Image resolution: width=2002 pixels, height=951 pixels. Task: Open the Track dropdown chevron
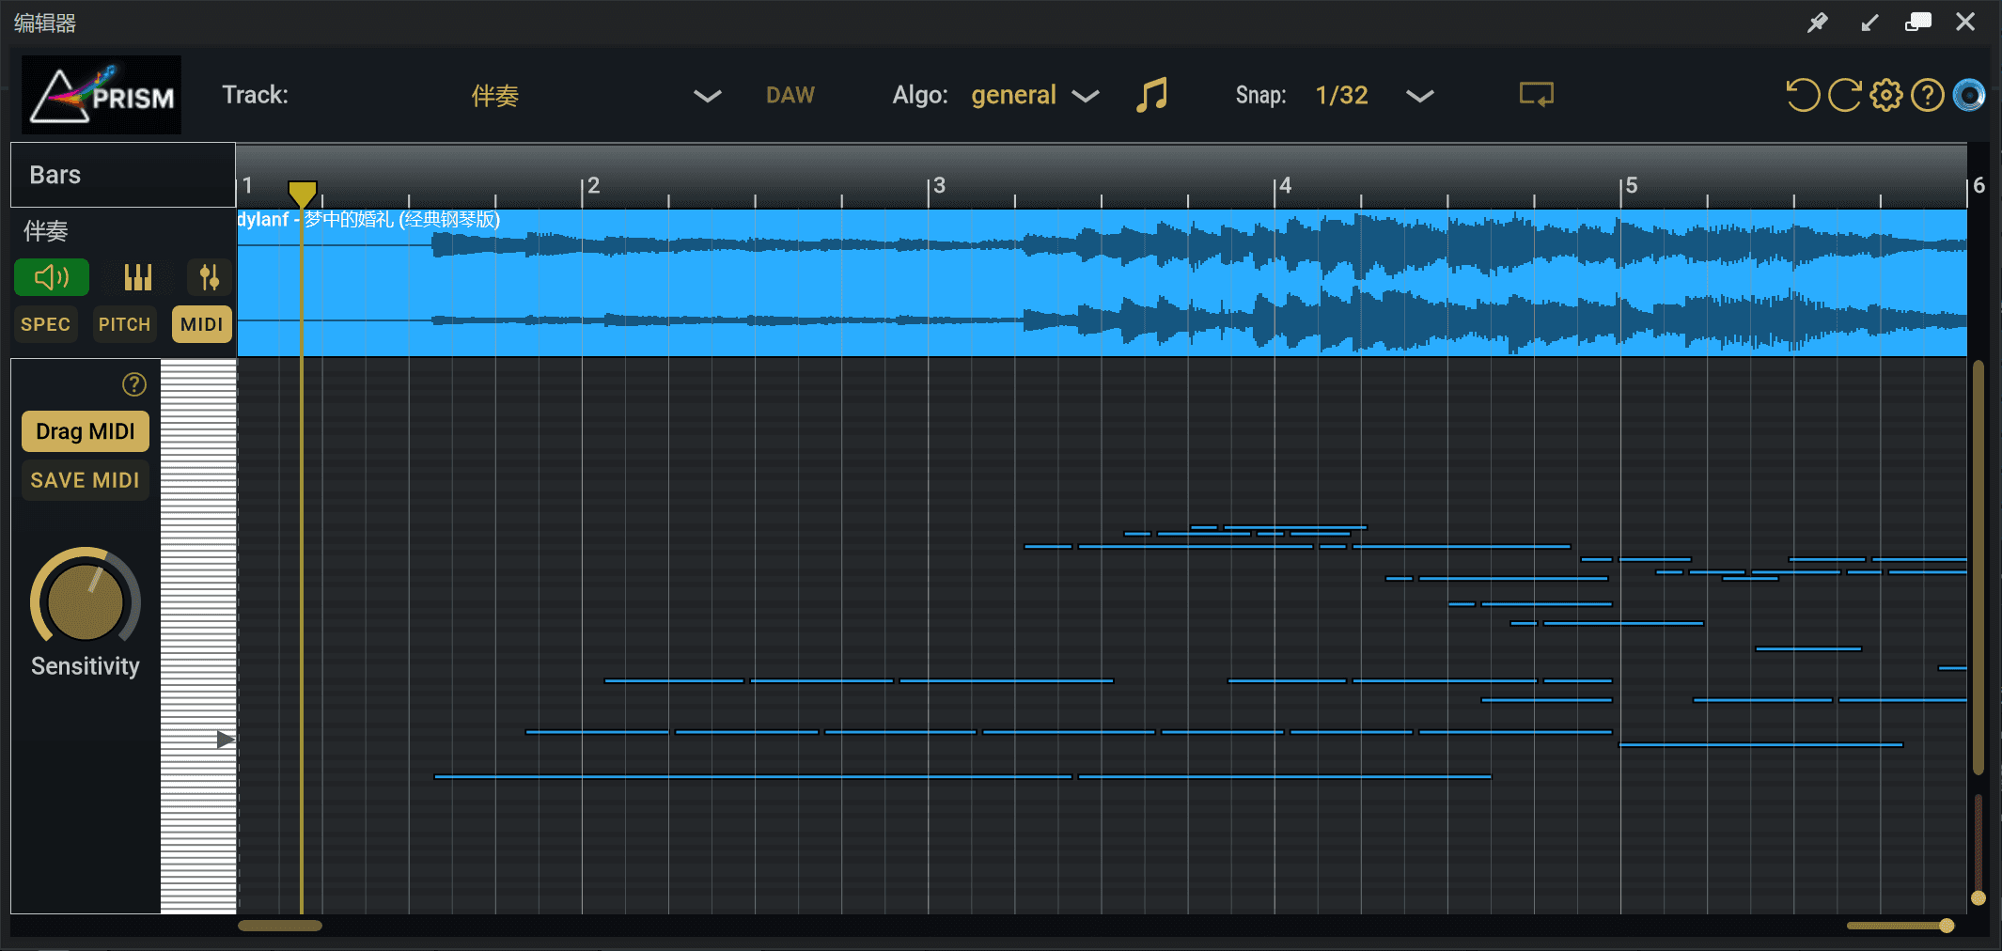coord(707,96)
